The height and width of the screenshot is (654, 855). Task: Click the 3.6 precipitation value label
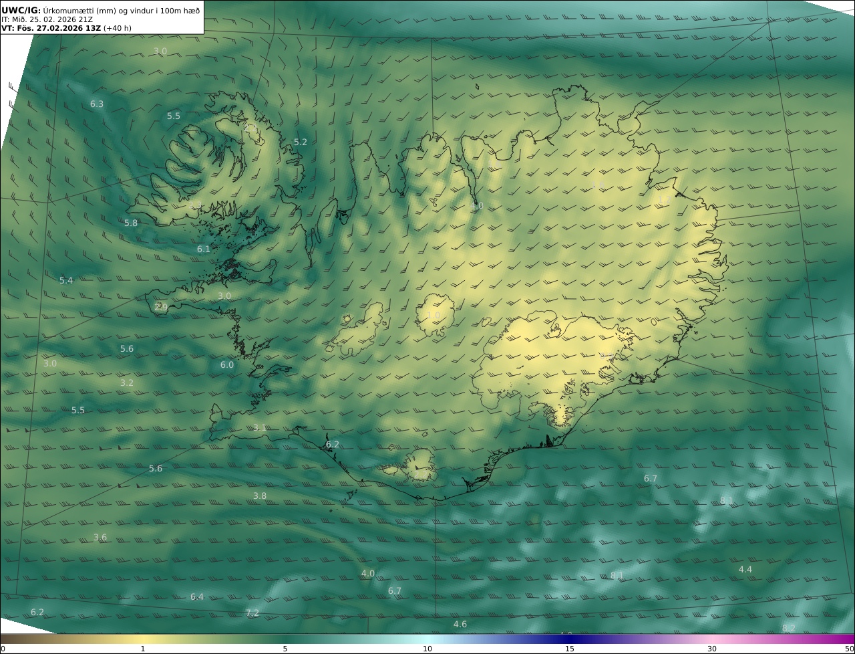(100, 537)
